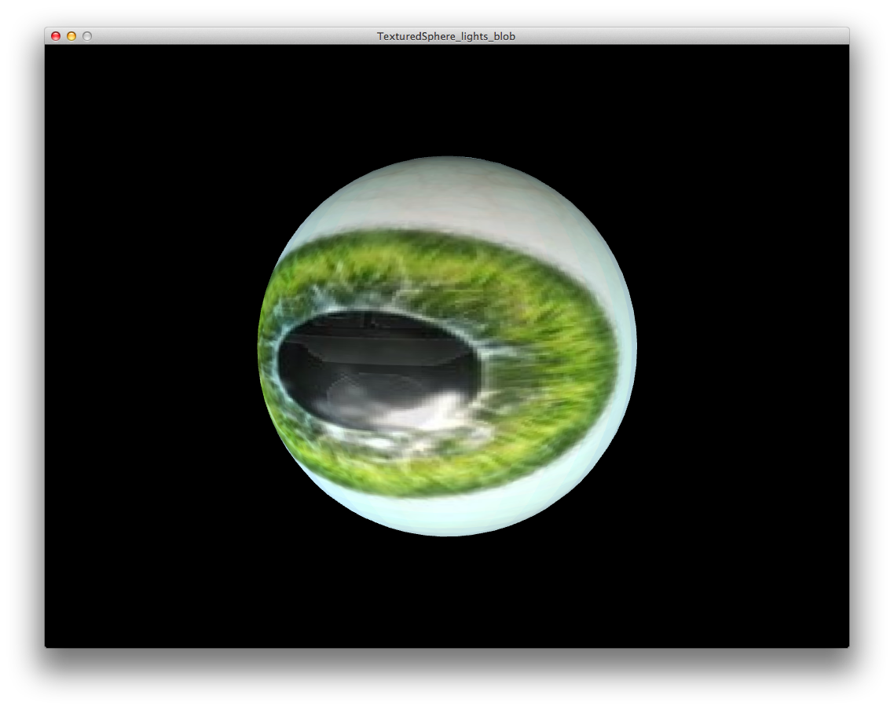Click the TexturedSphere_lights_blob title text
The height and width of the screenshot is (710, 894).
[x=446, y=36]
